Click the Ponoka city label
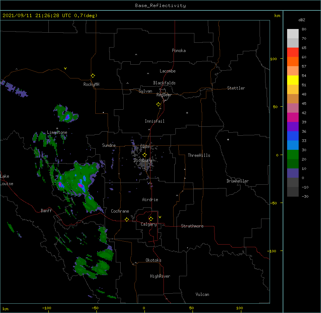321x313 pixels. [179, 51]
